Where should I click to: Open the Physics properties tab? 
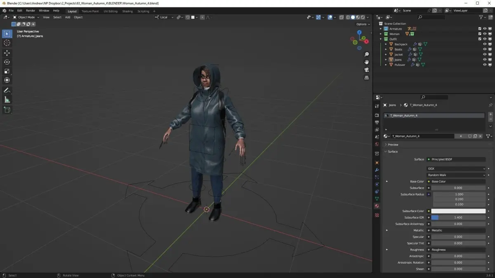pyautogui.click(x=377, y=185)
